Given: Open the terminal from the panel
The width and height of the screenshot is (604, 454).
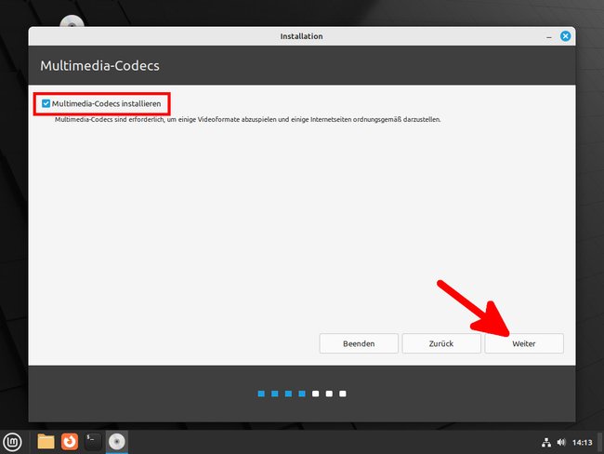Looking at the screenshot, I should (x=93, y=442).
